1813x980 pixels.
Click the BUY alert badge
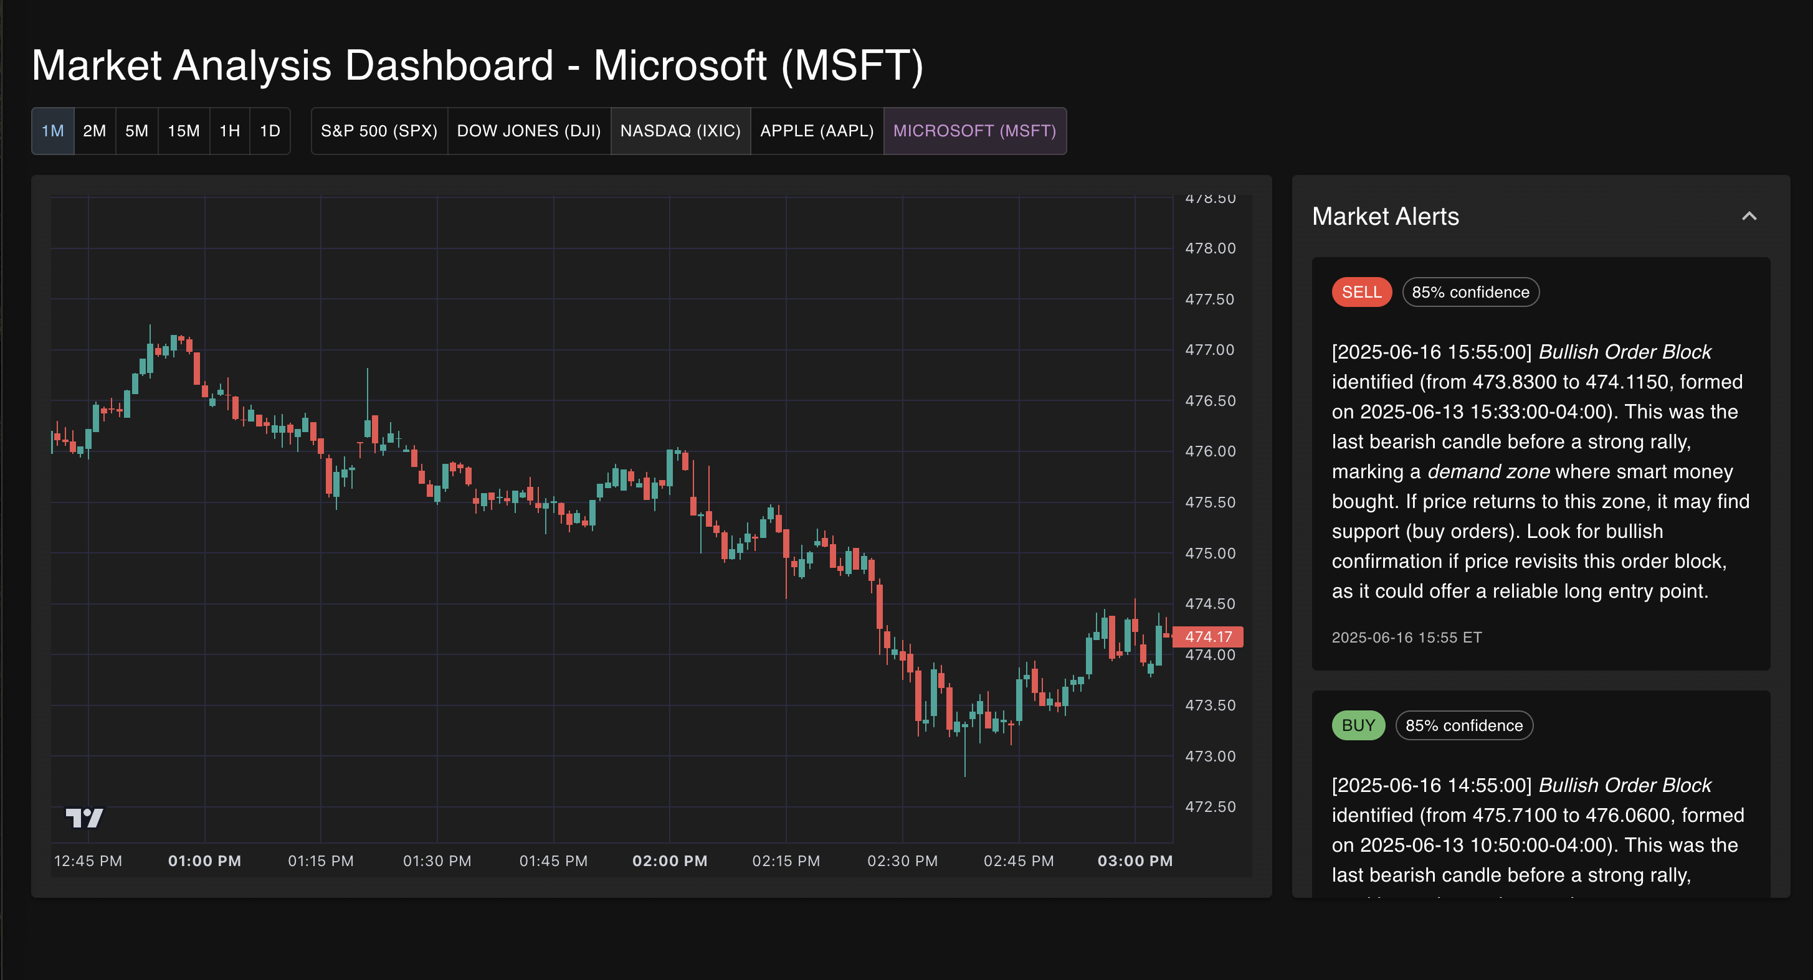pyautogui.click(x=1358, y=725)
